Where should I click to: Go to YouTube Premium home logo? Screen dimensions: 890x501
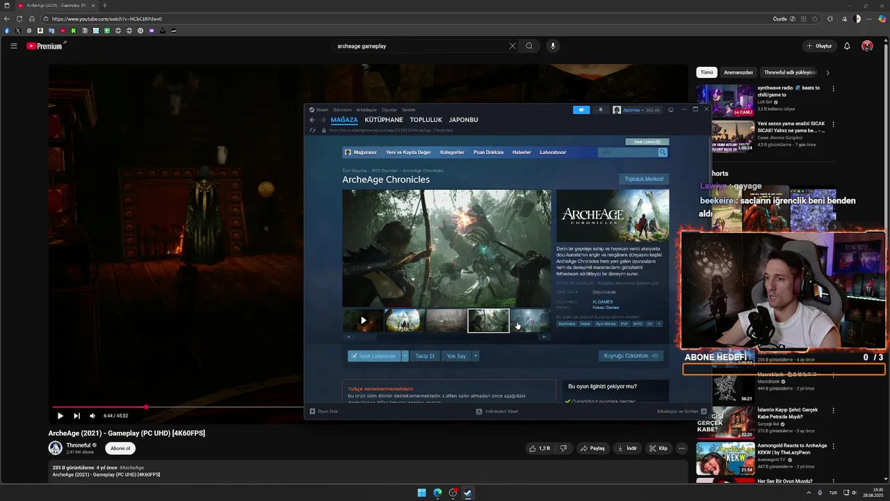pyautogui.click(x=44, y=46)
